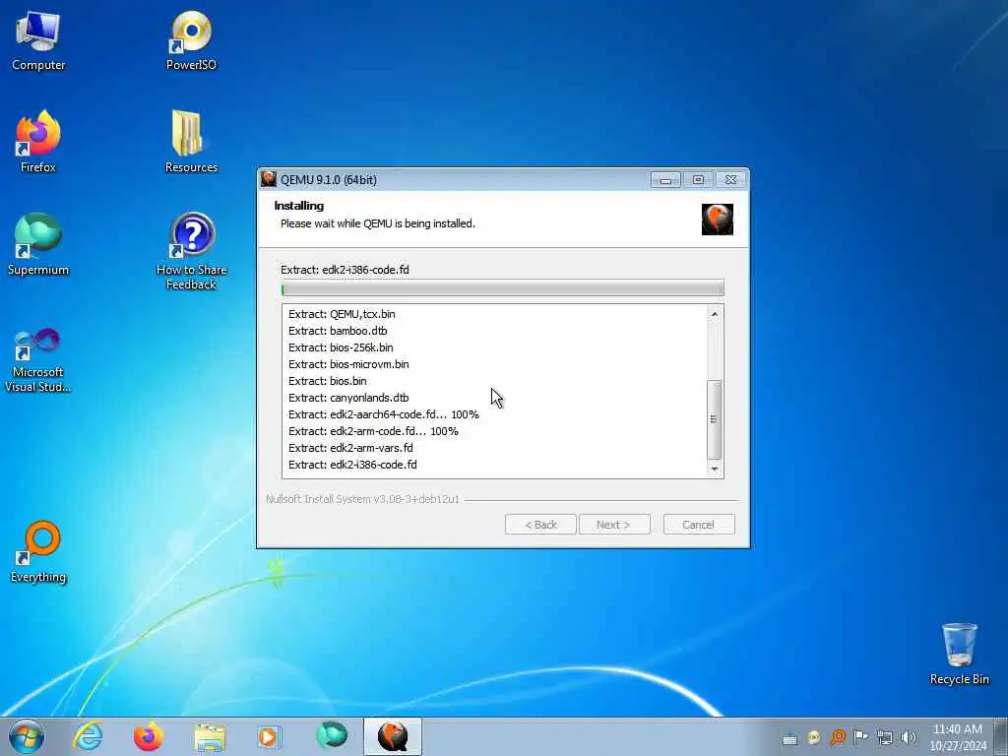Screen dimensions: 1008x756
Task: Select the QEMU installer taskbar button
Action: pyautogui.click(x=393, y=736)
